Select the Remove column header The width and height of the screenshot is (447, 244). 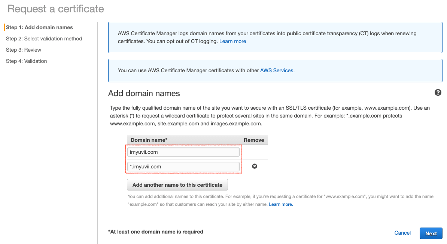(254, 140)
